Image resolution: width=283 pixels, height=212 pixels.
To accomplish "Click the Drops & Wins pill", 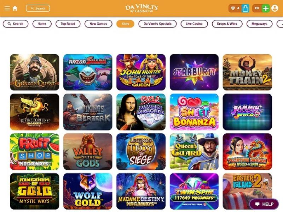I will click(x=227, y=24).
